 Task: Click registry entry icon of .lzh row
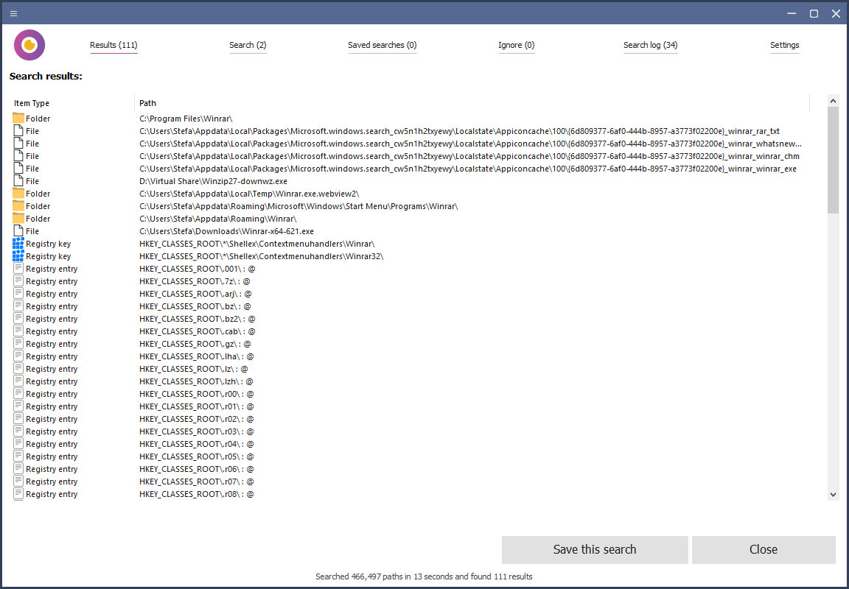point(18,381)
